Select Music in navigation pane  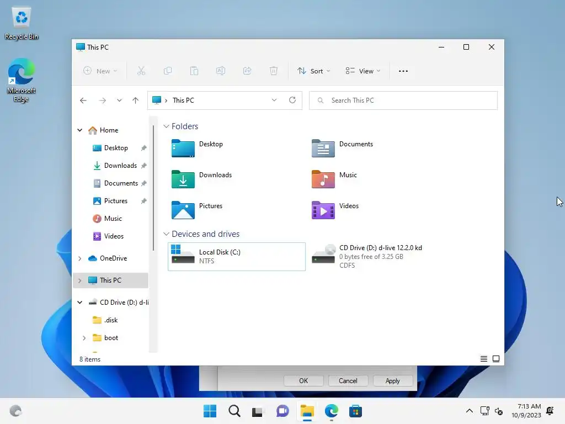coord(111,219)
